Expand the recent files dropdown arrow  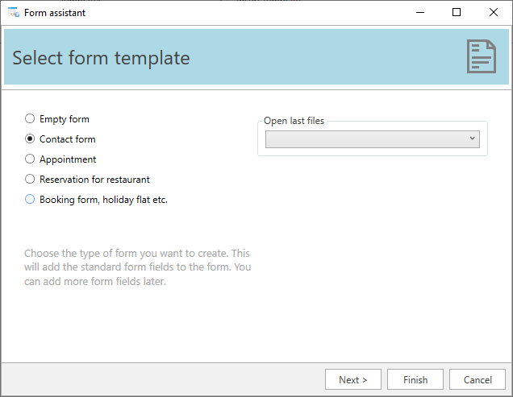473,139
